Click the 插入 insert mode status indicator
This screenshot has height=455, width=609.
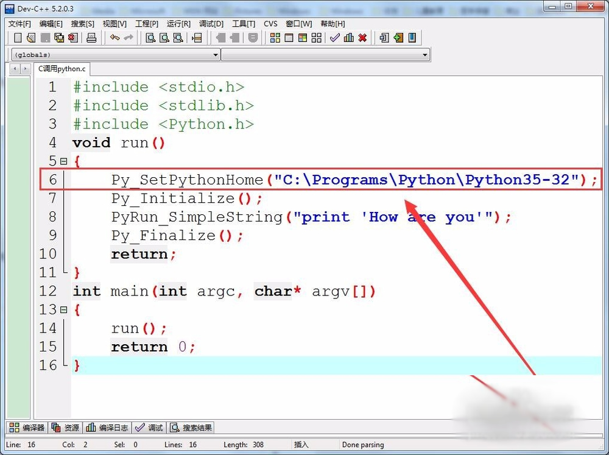click(301, 445)
